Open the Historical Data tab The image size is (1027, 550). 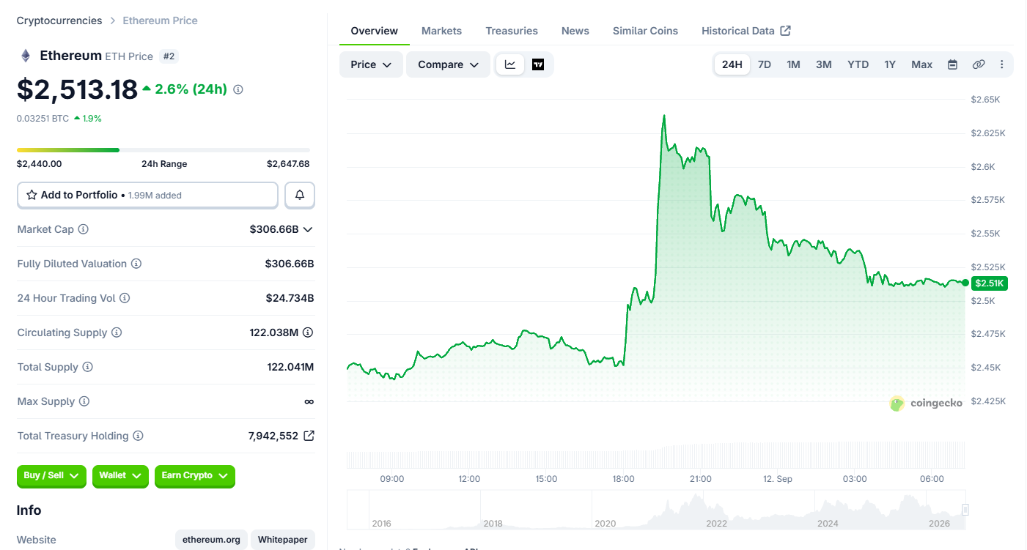point(746,31)
